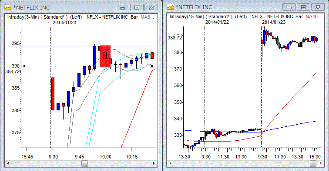Click (Left) label in right chart header
The height and width of the screenshot is (171, 329).
[241, 17]
